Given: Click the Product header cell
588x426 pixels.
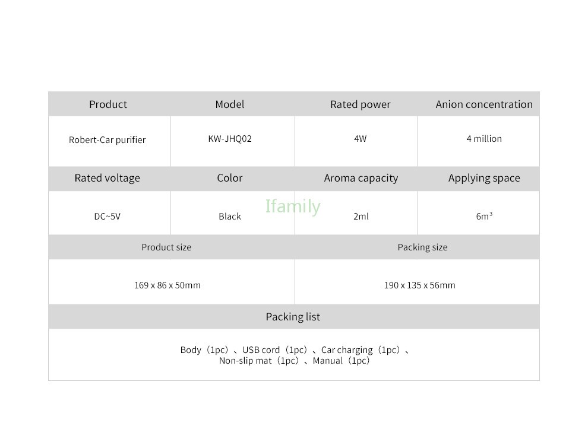Looking at the screenshot, I should point(108,104).
